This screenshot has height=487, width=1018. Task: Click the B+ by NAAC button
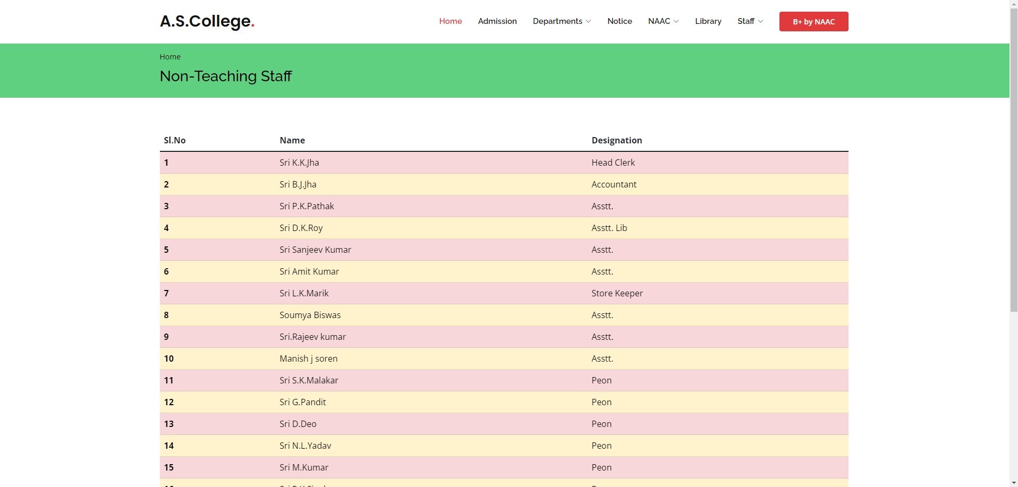point(813,22)
